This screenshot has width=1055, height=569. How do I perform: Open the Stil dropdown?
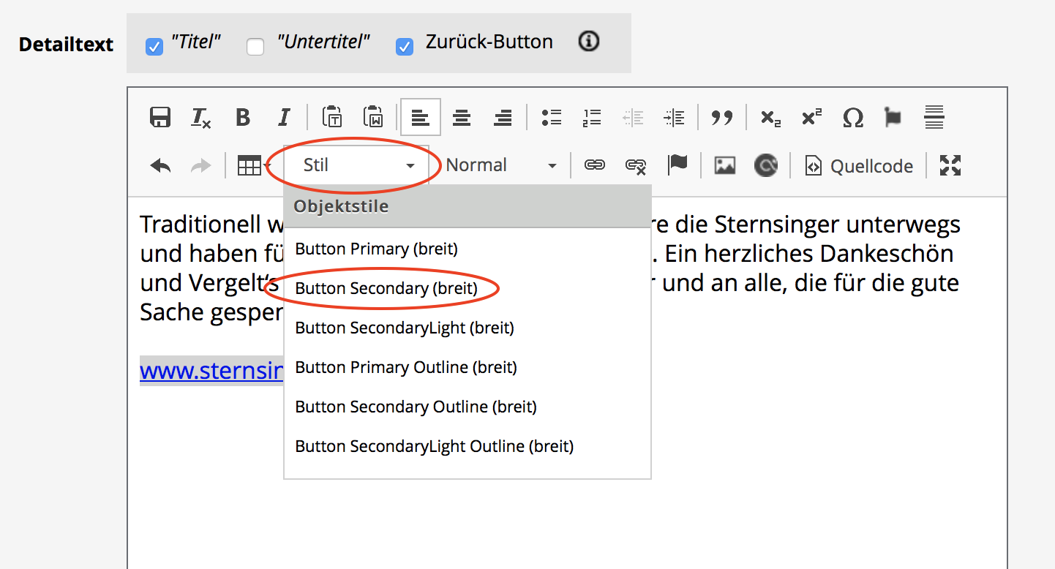pyautogui.click(x=356, y=166)
